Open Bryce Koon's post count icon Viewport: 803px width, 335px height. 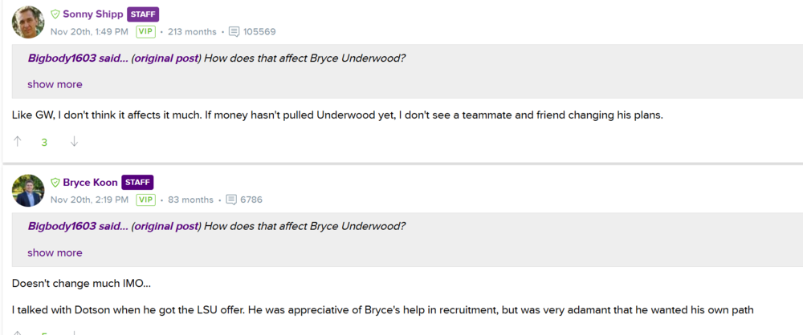click(x=231, y=200)
